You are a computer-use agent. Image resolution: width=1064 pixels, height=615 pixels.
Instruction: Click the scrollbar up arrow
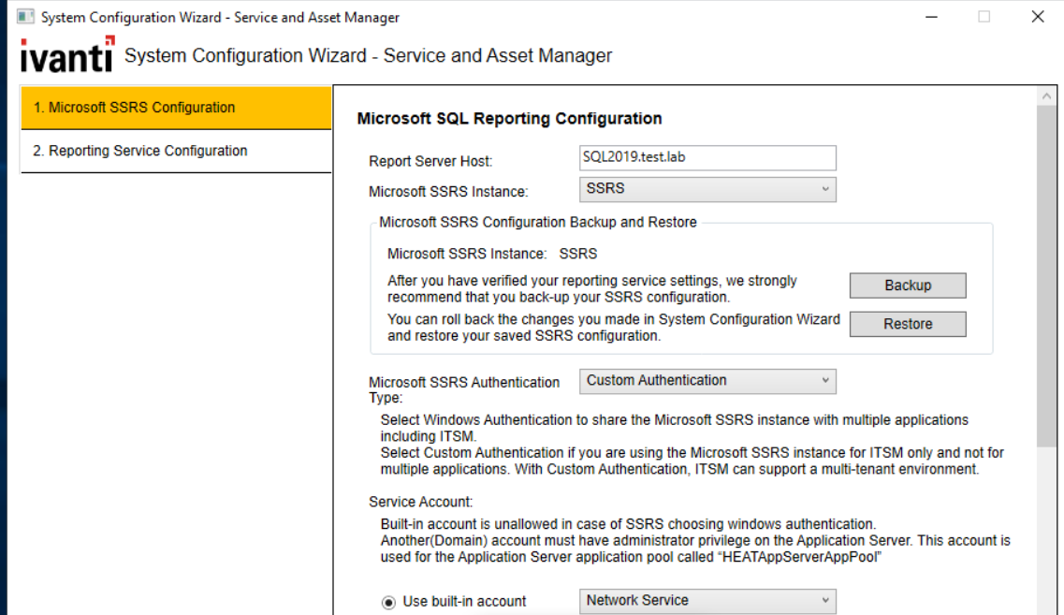tap(1045, 96)
